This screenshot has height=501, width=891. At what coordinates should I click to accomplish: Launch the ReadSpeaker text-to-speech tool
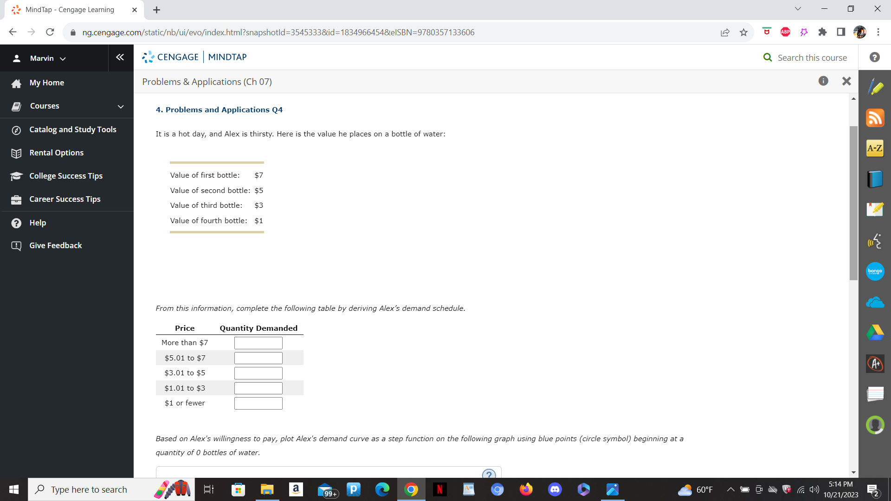(875, 241)
